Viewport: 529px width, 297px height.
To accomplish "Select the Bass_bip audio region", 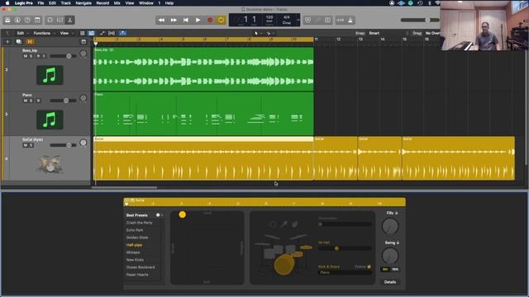I will pyautogui.click(x=203, y=69).
